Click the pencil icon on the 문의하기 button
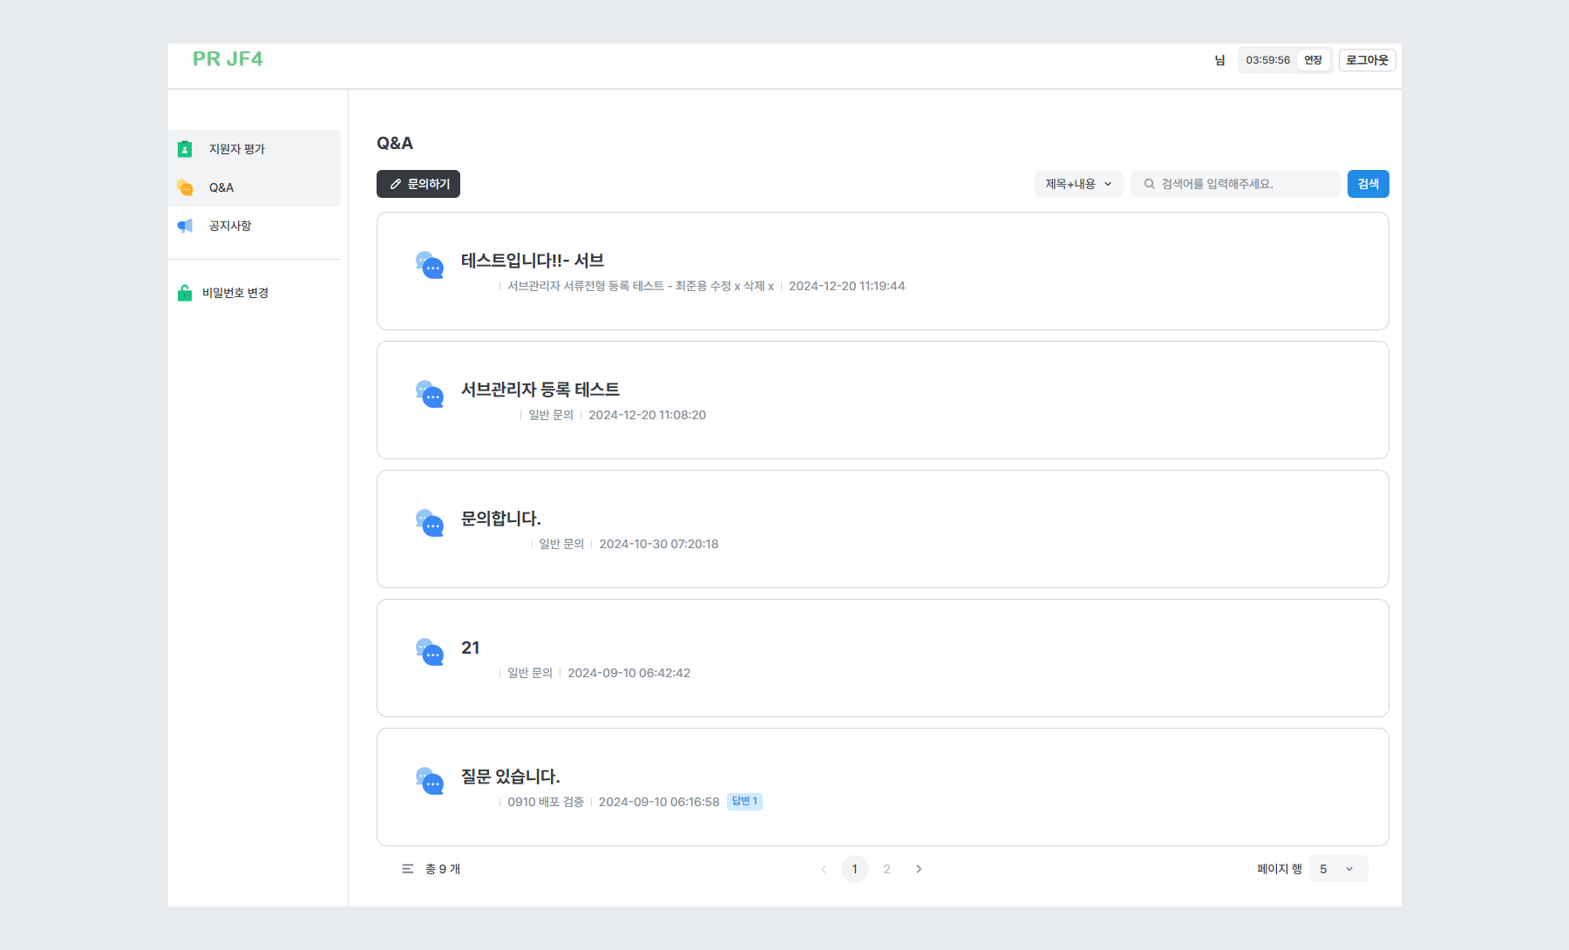Image resolution: width=1569 pixels, height=950 pixels. click(397, 184)
